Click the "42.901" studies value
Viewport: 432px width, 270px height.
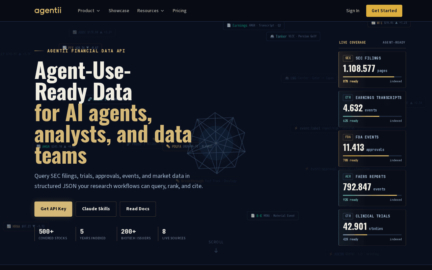coord(355,227)
